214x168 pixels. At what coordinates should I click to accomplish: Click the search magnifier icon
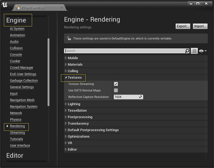click(x=187, y=51)
